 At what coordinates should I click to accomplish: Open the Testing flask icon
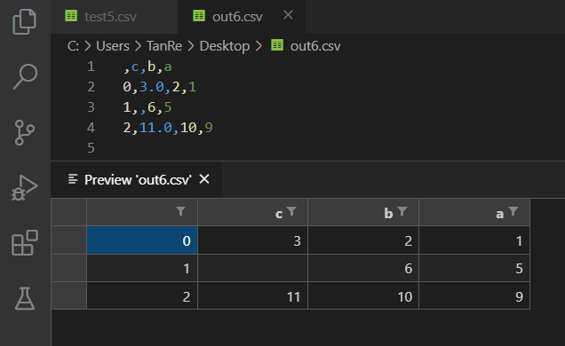pos(25,298)
